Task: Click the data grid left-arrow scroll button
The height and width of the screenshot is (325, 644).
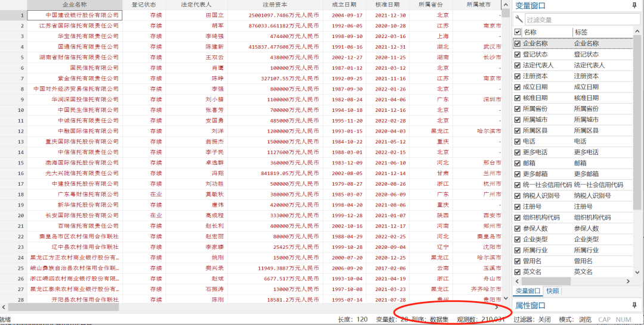Action: (4, 307)
